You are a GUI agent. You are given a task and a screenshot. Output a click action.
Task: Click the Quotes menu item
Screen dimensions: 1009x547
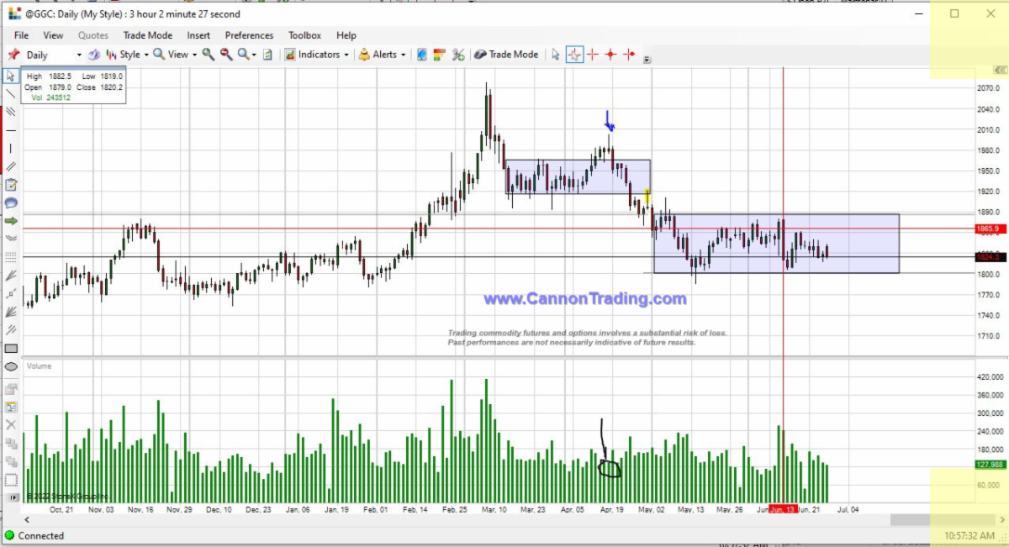pyautogui.click(x=93, y=35)
